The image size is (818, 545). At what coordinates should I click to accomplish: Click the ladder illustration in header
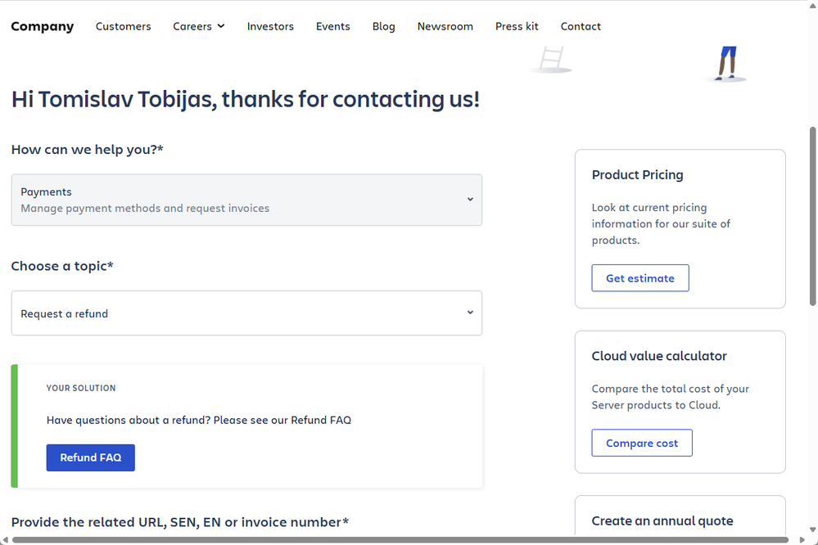(552, 60)
